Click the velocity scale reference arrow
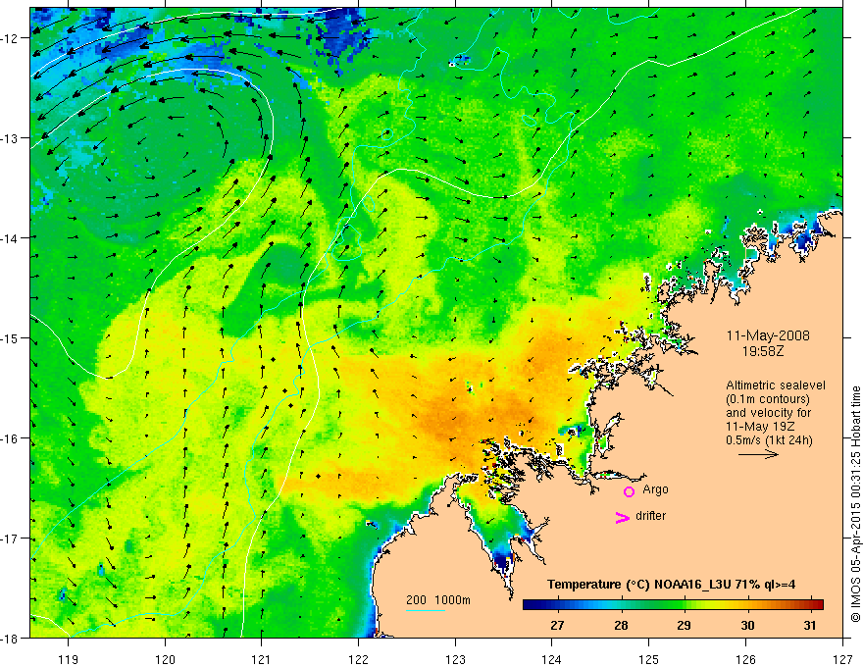The image size is (863, 667). (x=758, y=454)
